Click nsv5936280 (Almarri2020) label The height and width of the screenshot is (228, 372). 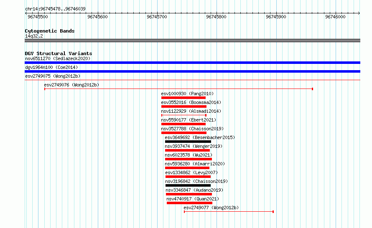point(195,164)
